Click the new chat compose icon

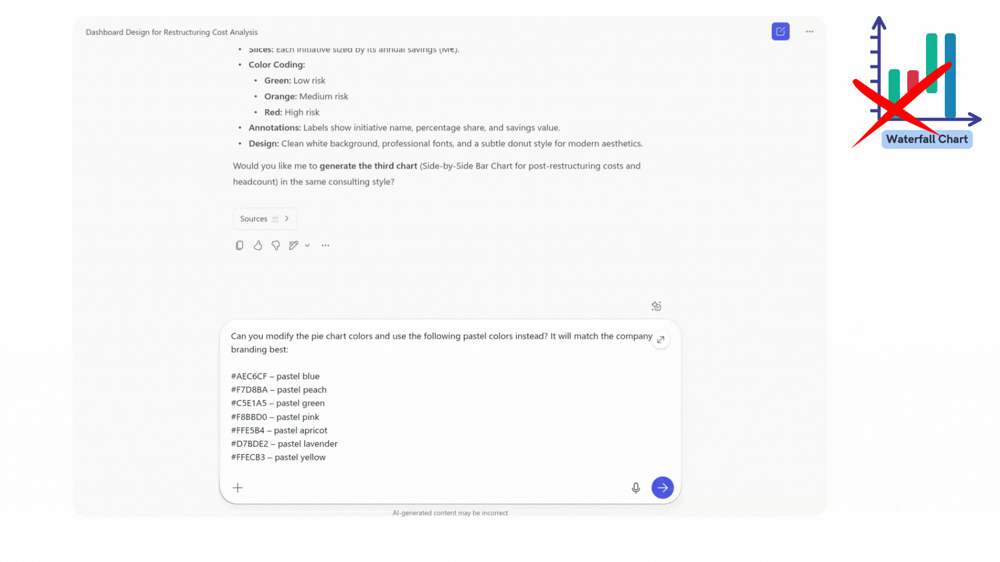coord(780,32)
